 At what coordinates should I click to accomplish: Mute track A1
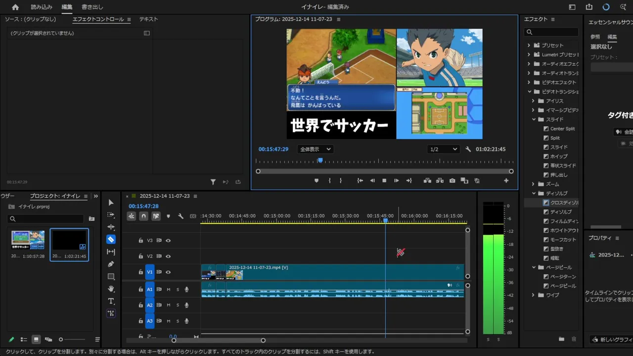pyautogui.click(x=168, y=290)
